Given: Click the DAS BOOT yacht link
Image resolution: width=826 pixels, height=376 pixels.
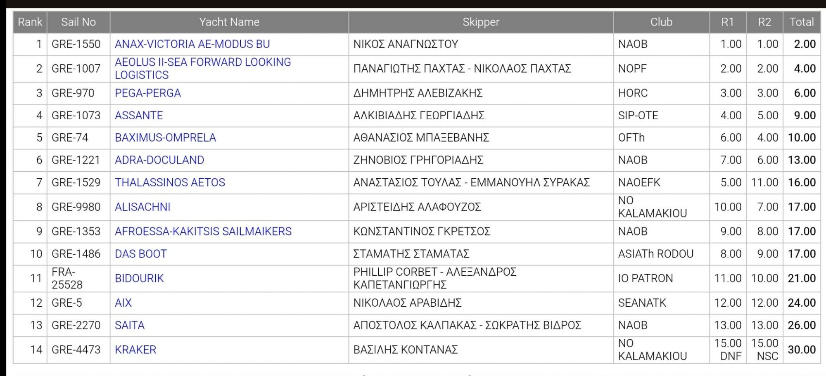Looking at the screenshot, I should point(141,254).
